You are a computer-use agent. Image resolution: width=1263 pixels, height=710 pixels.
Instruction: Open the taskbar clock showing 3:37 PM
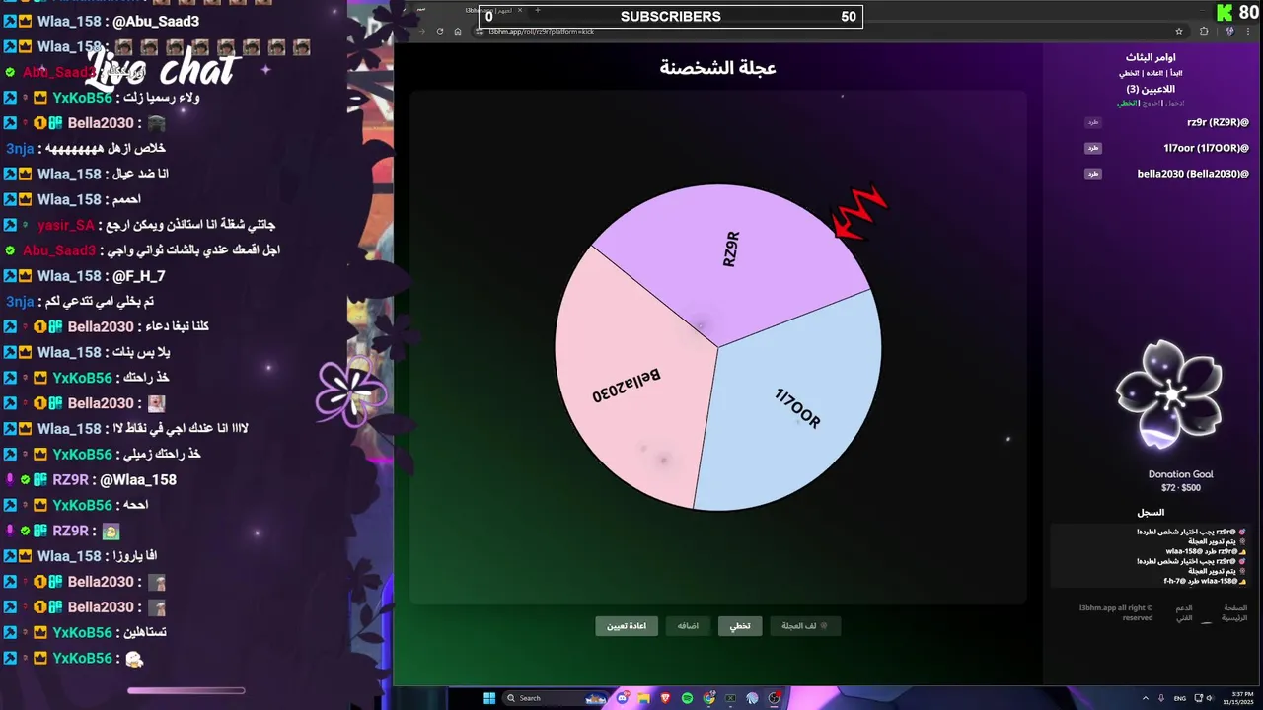click(x=1239, y=698)
